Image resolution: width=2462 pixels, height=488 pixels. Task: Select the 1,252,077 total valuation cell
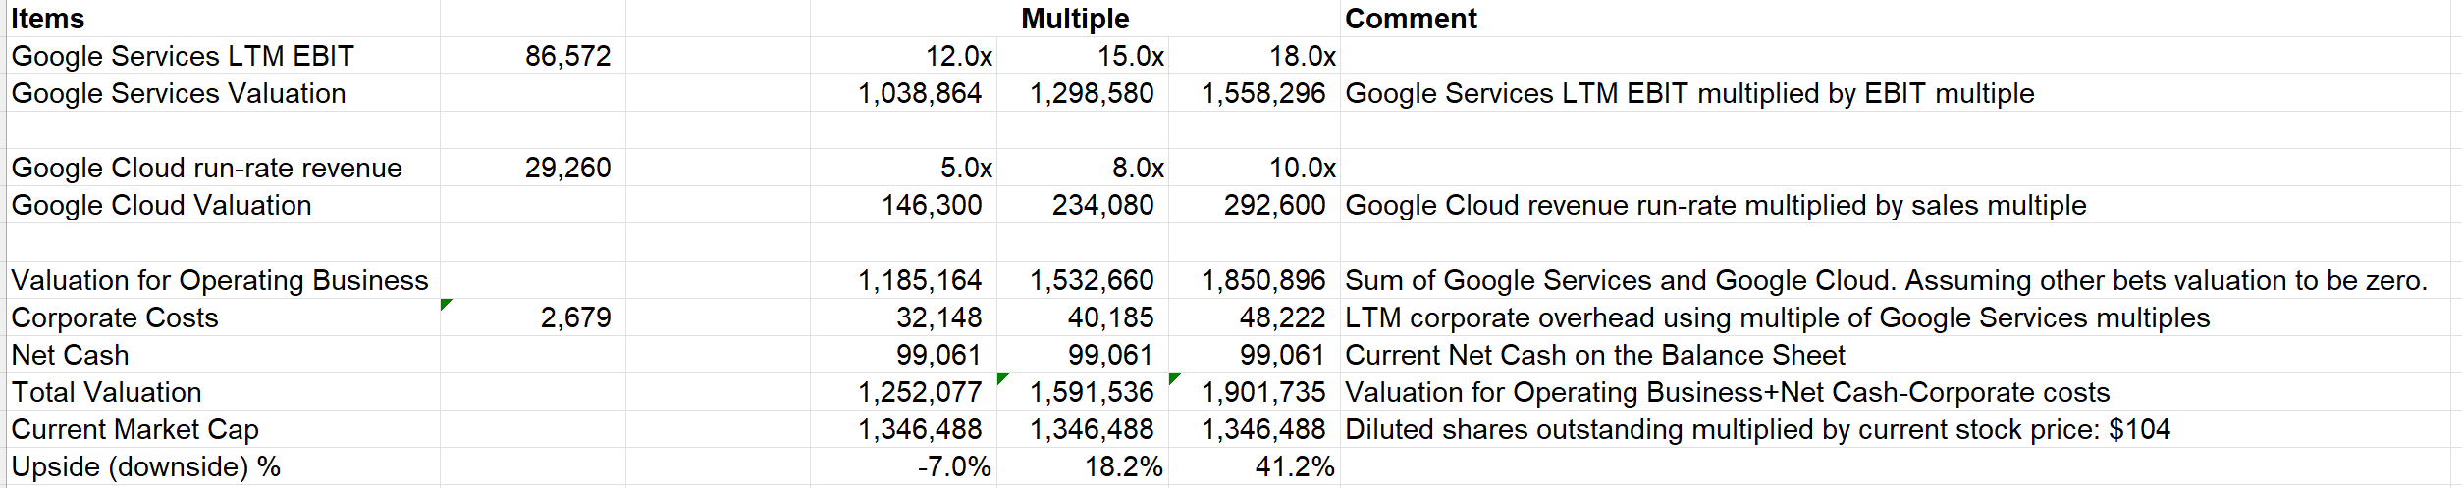[903, 392]
